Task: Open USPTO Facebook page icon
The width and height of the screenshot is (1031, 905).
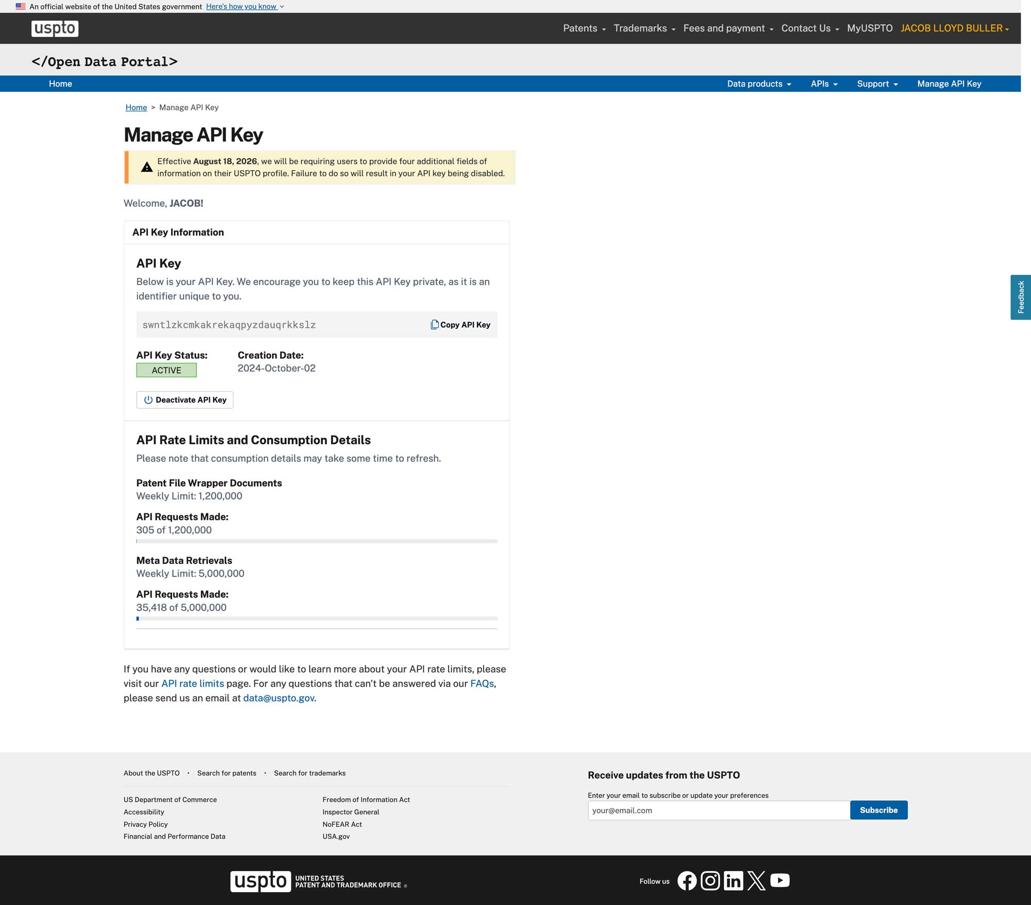Action: [687, 880]
